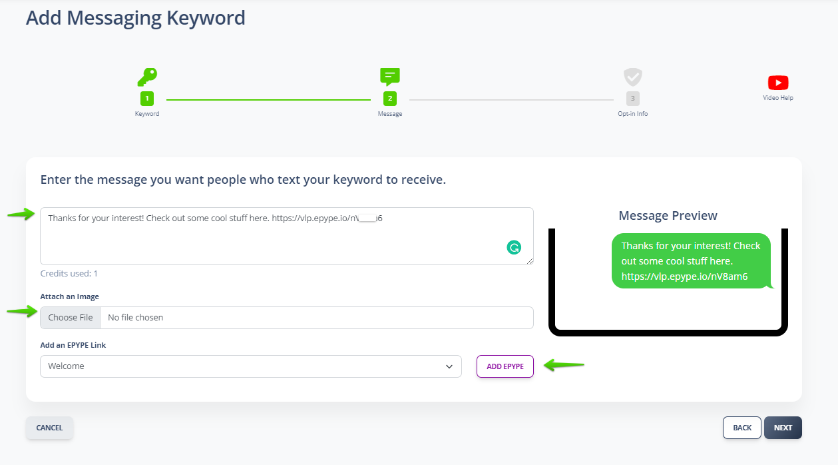Viewport: 838px width, 465px height.
Task: Click the green key Keyword step icon
Action: pos(147,77)
